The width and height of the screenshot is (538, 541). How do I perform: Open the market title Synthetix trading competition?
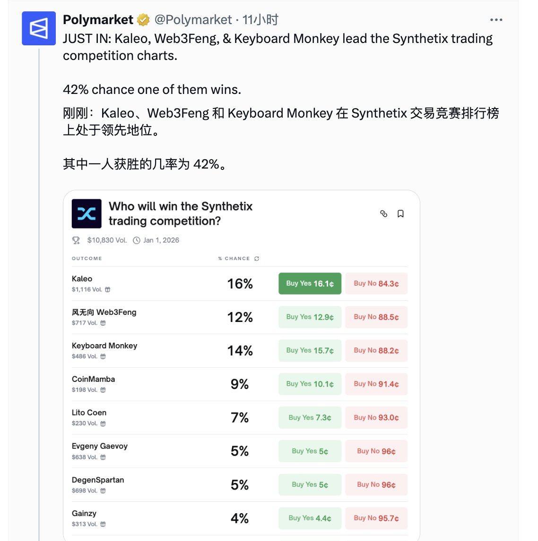tap(181, 213)
